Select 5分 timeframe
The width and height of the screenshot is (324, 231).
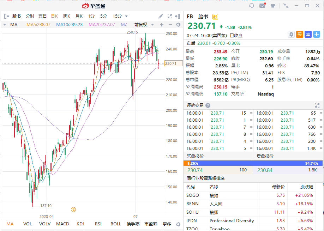coord(103,16)
